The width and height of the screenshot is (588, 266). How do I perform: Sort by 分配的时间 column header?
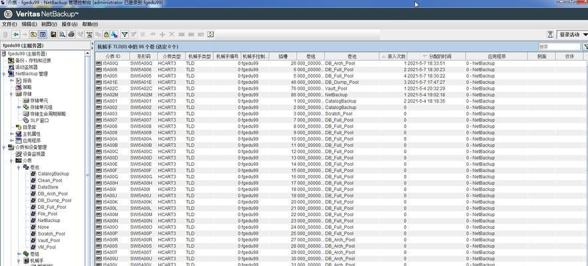pyautogui.click(x=437, y=57)
